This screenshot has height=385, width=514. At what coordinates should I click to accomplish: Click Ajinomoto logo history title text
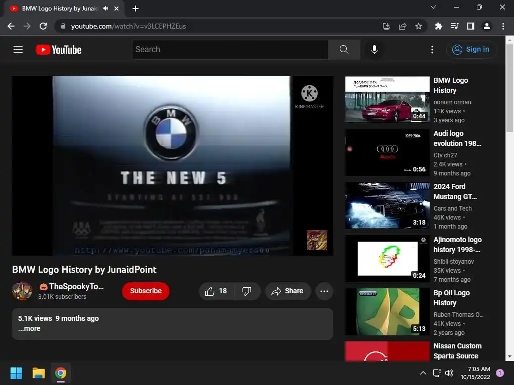458,245
